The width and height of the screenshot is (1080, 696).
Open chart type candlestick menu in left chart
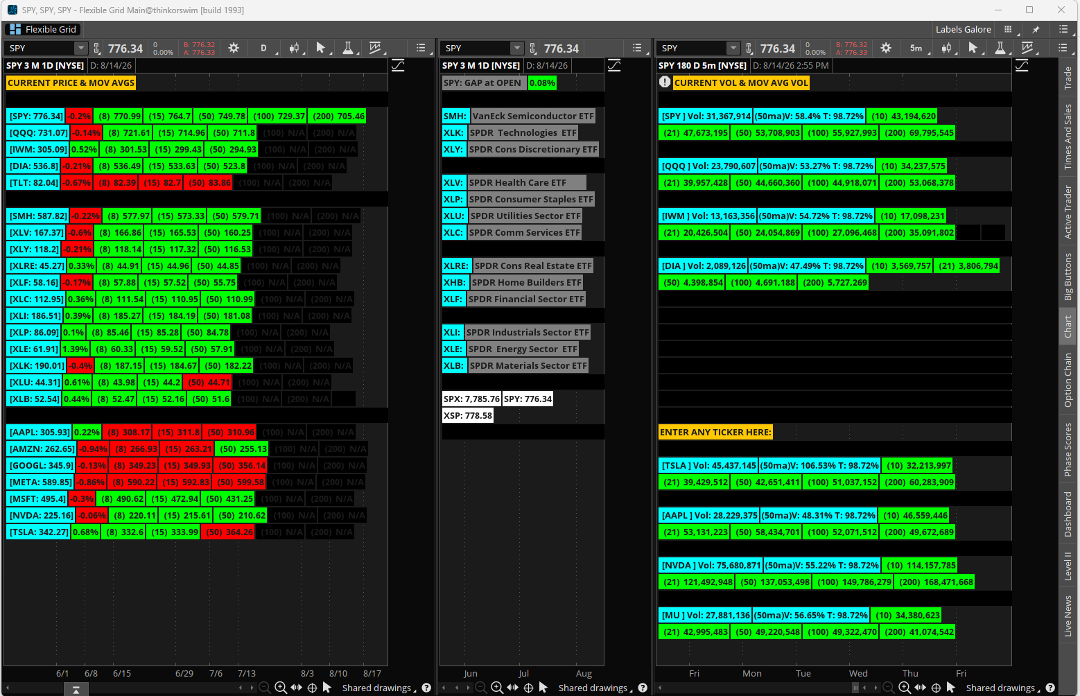[x=295, y=48]
